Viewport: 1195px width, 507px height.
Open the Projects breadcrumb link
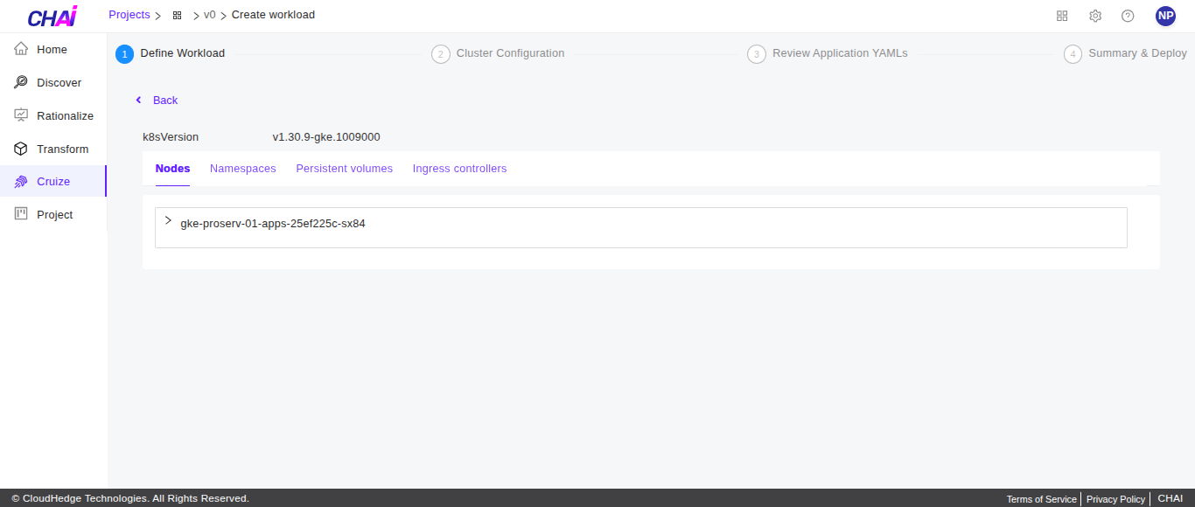coord(129,15)
